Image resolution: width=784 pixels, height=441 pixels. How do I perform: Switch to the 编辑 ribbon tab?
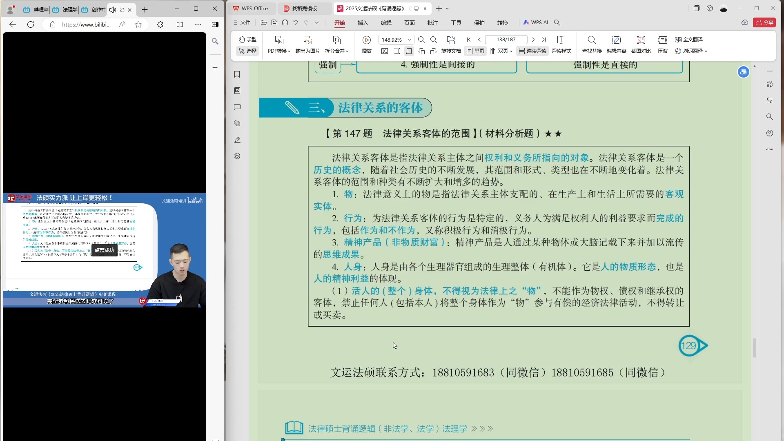[x=386, y=23]
